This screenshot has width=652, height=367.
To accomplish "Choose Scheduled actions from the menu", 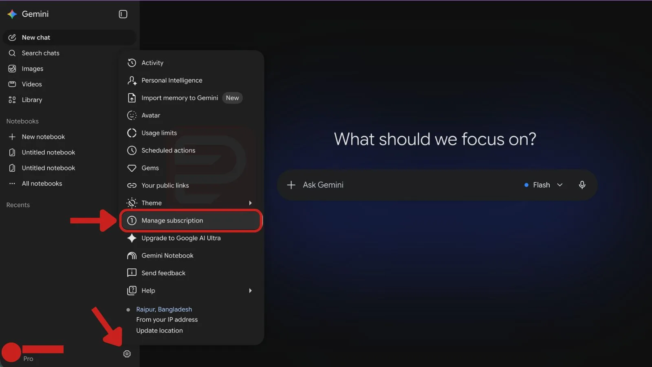I will (x=191, y=150).
